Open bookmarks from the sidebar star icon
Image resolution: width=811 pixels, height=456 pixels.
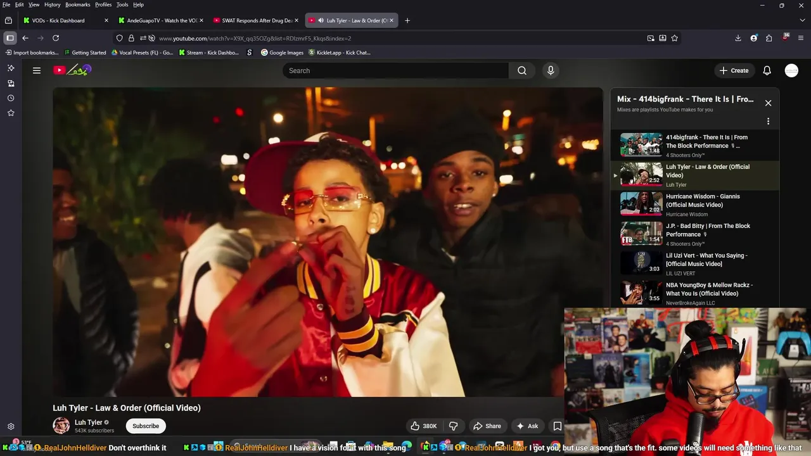(11, 113)
